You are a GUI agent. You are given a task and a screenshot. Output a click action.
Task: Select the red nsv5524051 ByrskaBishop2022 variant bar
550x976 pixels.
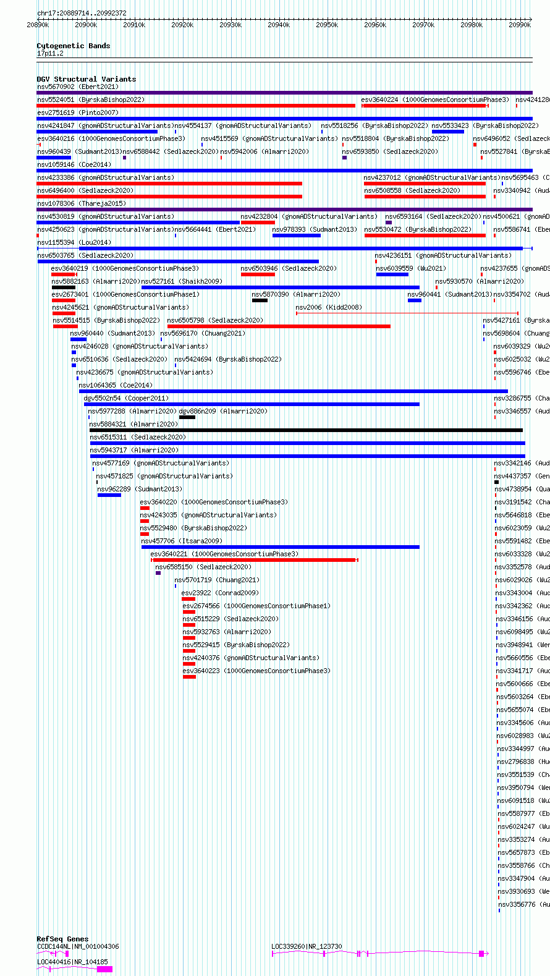[x=196, y=106]
